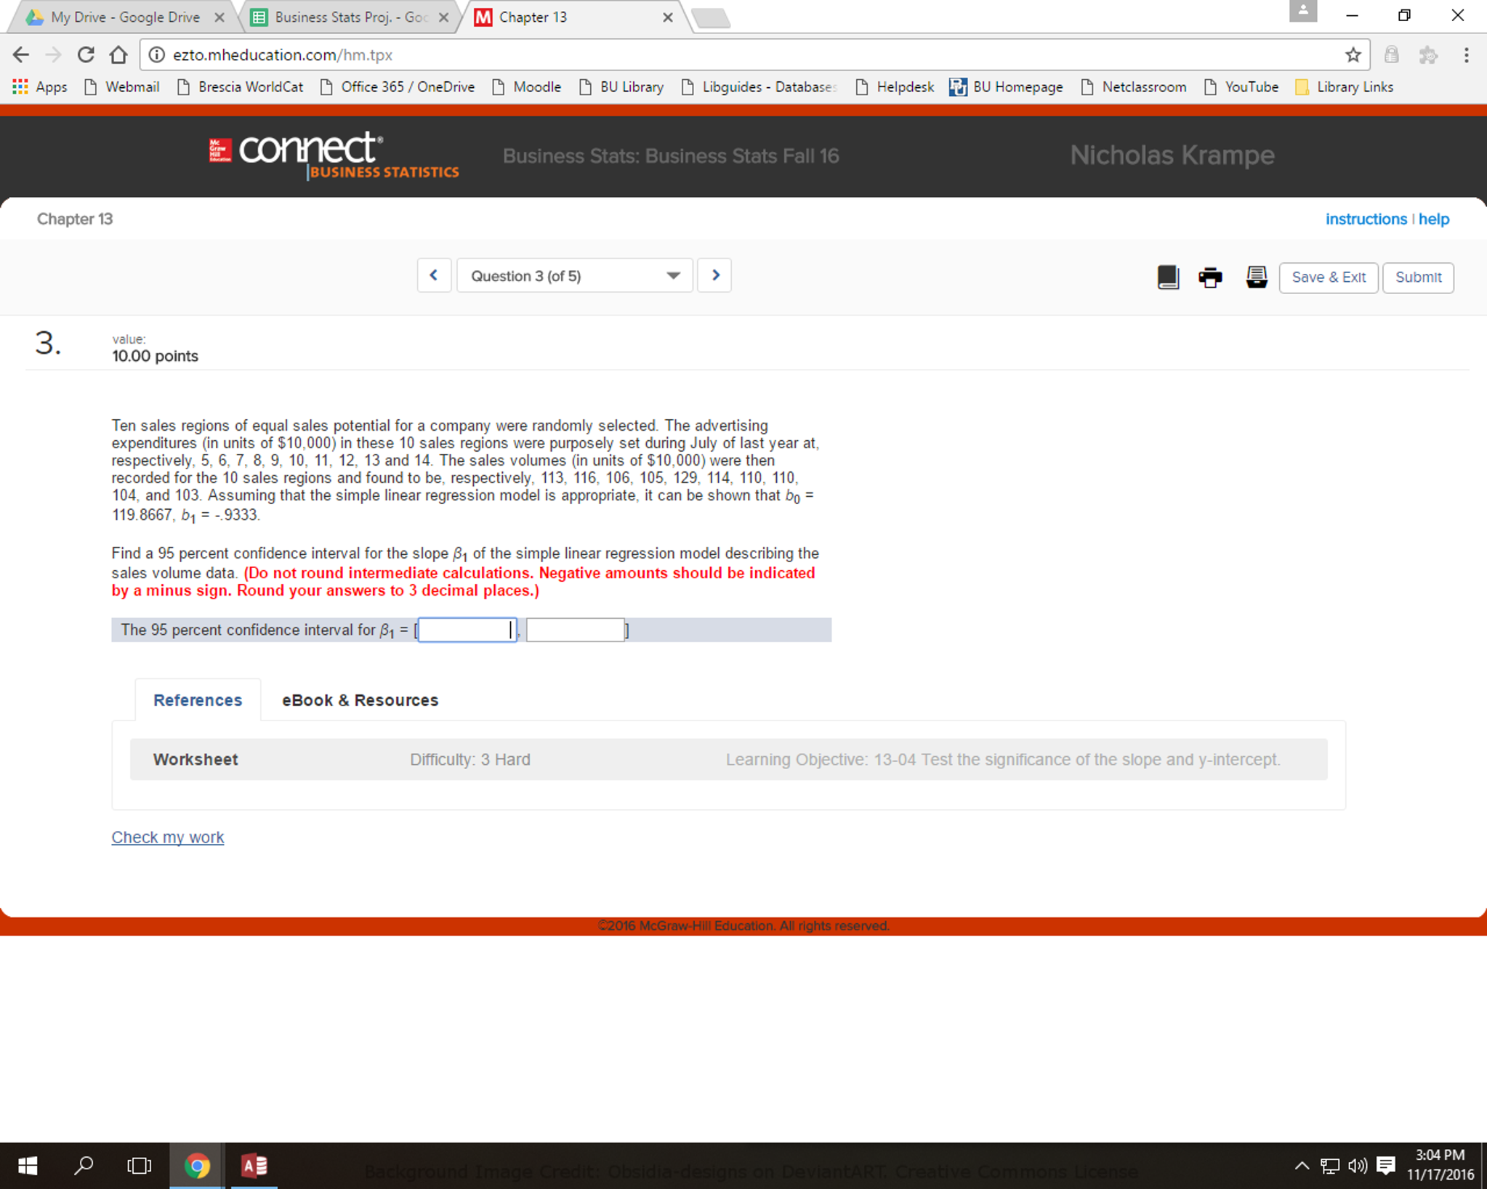Click the browser forward arrow
Screen dimensions: 1487x1189
[53, 54]
